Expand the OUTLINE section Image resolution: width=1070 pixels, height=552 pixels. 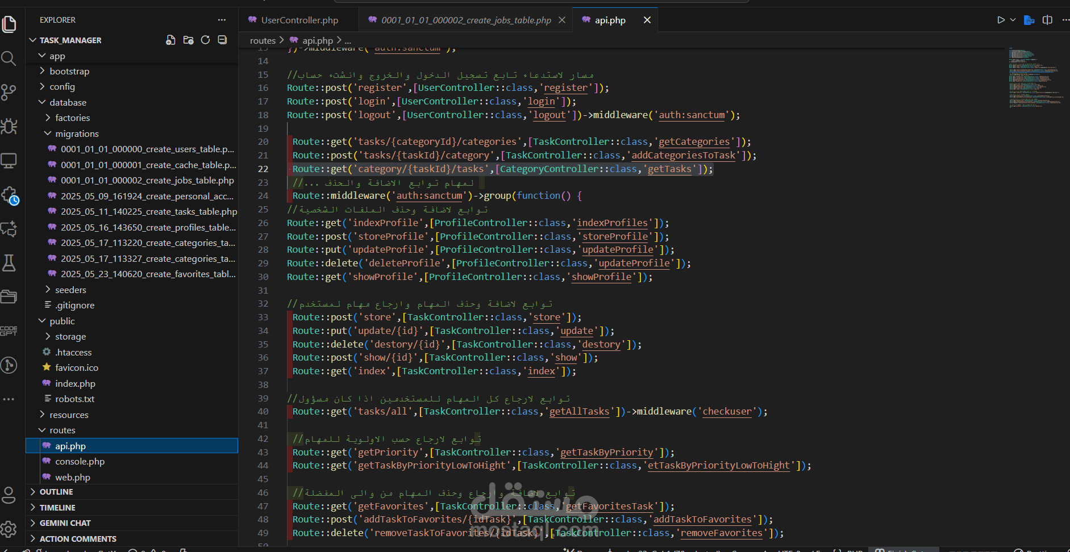tap(57, 492)
